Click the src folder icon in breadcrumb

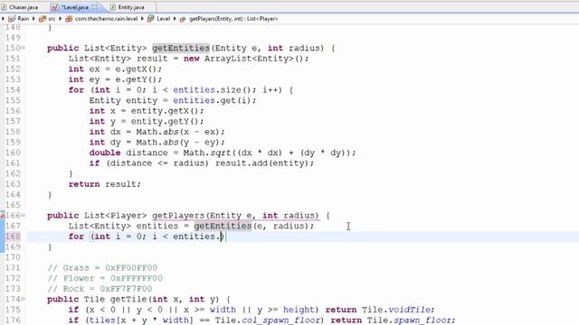click(x=43, y=18)
